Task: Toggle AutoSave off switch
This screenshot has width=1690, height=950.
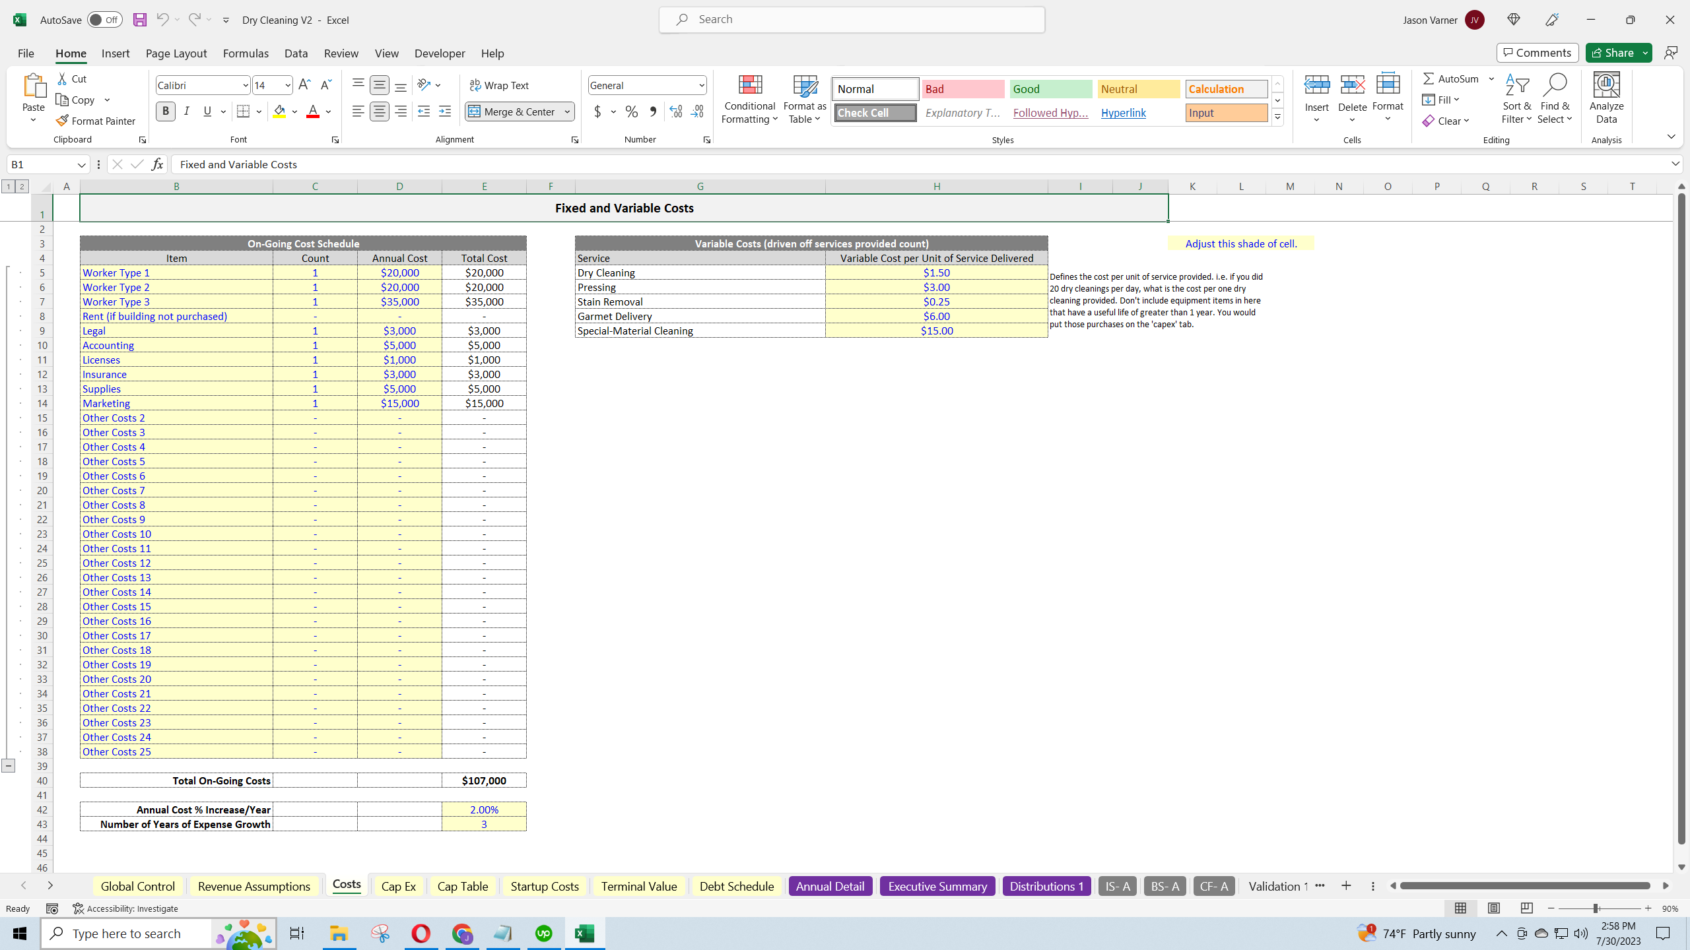Action: point(104,20)
